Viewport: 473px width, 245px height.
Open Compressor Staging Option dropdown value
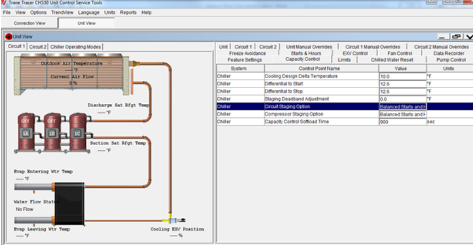(402, 115)
